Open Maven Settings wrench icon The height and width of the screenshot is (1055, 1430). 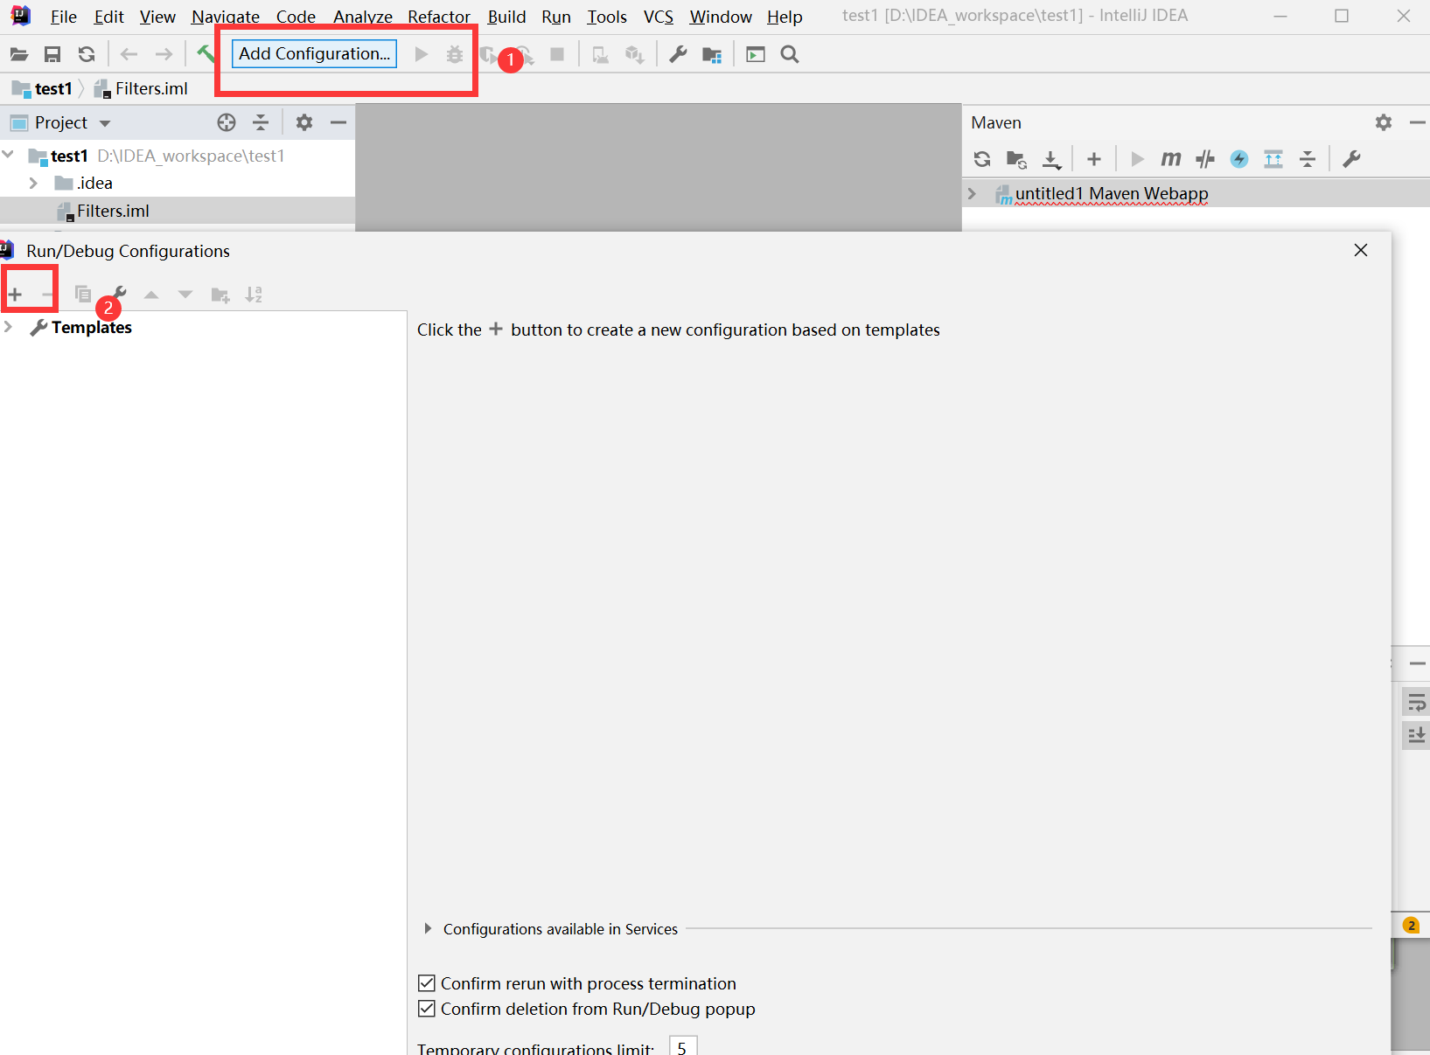pyautogui.click(x=1351, y=159)
